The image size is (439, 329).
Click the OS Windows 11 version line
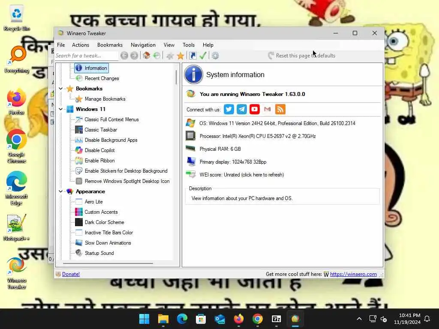[x=277, y=123]
